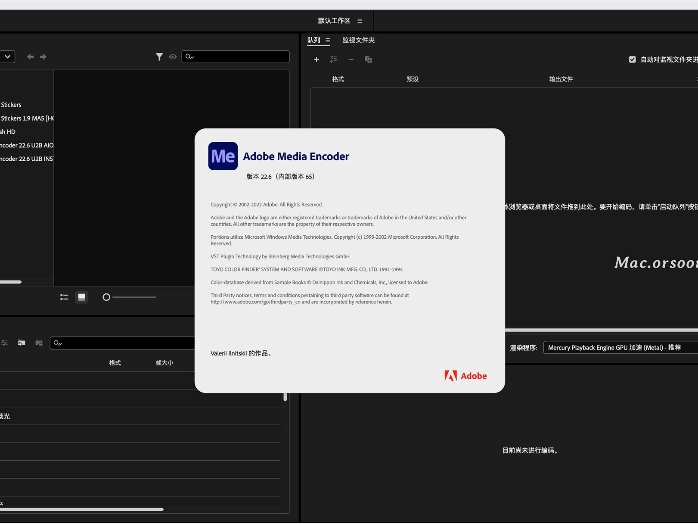Screen dimensions: 698x524
Task: Toggle the eye visibility icon near search box
Action: tap(173, 56)
